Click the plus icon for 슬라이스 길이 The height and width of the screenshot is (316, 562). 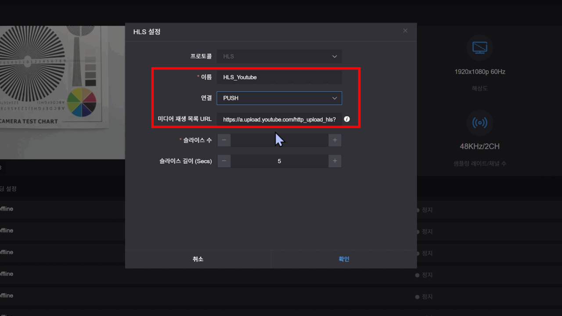pos(335,161)
